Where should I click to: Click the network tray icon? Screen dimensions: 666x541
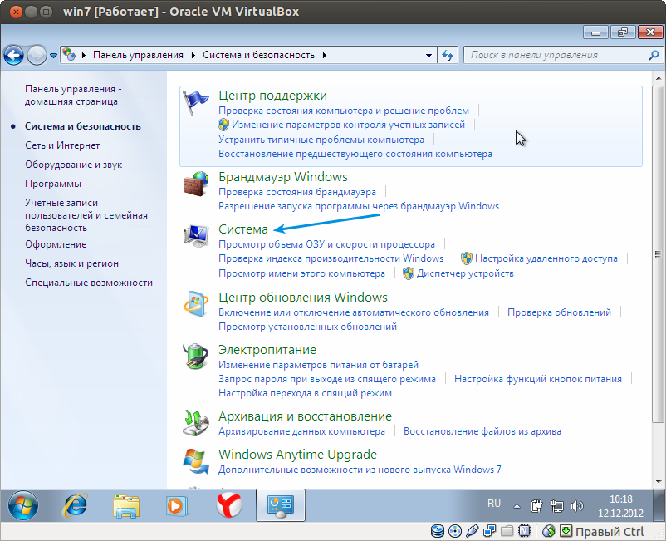point(557,506)
